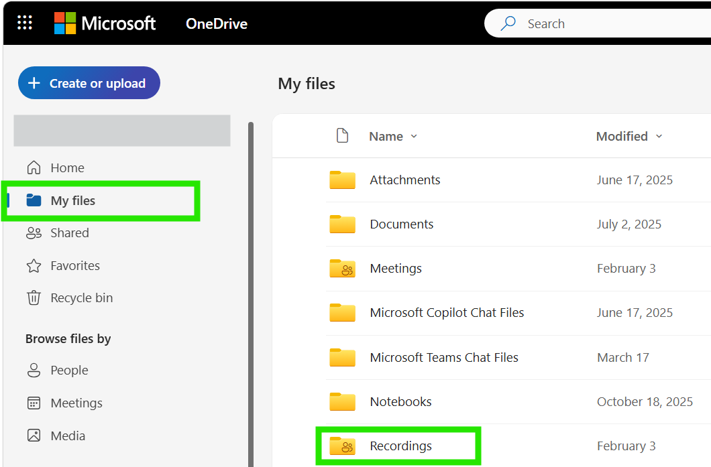Click the June 17, 2025 date for Attachments
Image resolution: width=711 pixels, height=467 pixels.
(635, 180)
